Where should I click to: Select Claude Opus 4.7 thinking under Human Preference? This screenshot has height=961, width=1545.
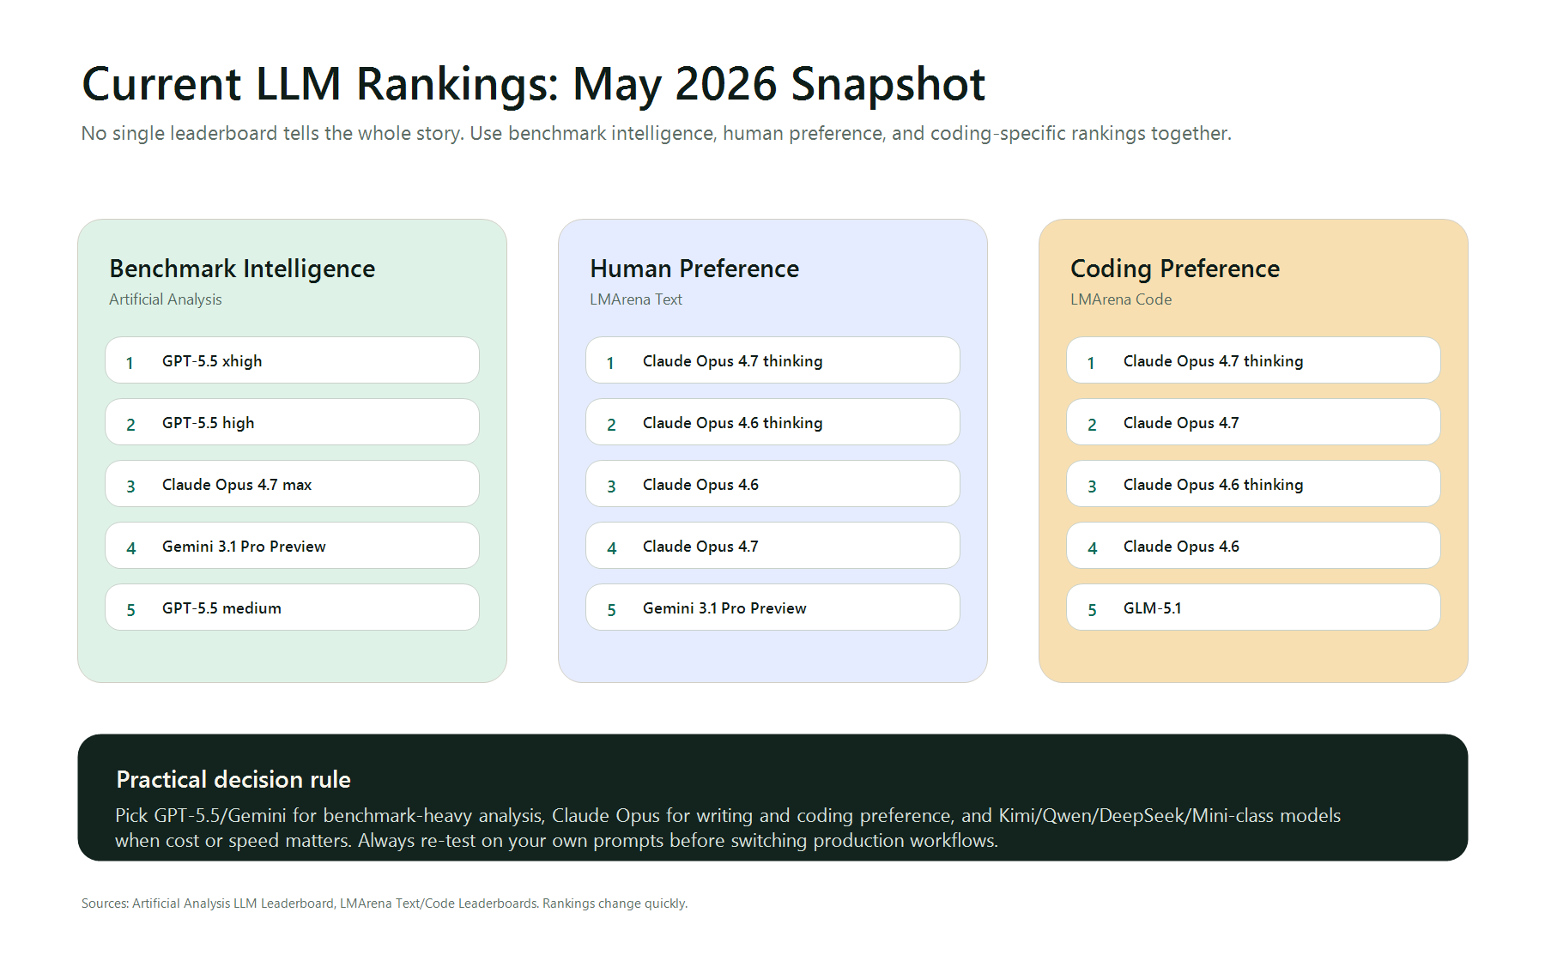772,360
